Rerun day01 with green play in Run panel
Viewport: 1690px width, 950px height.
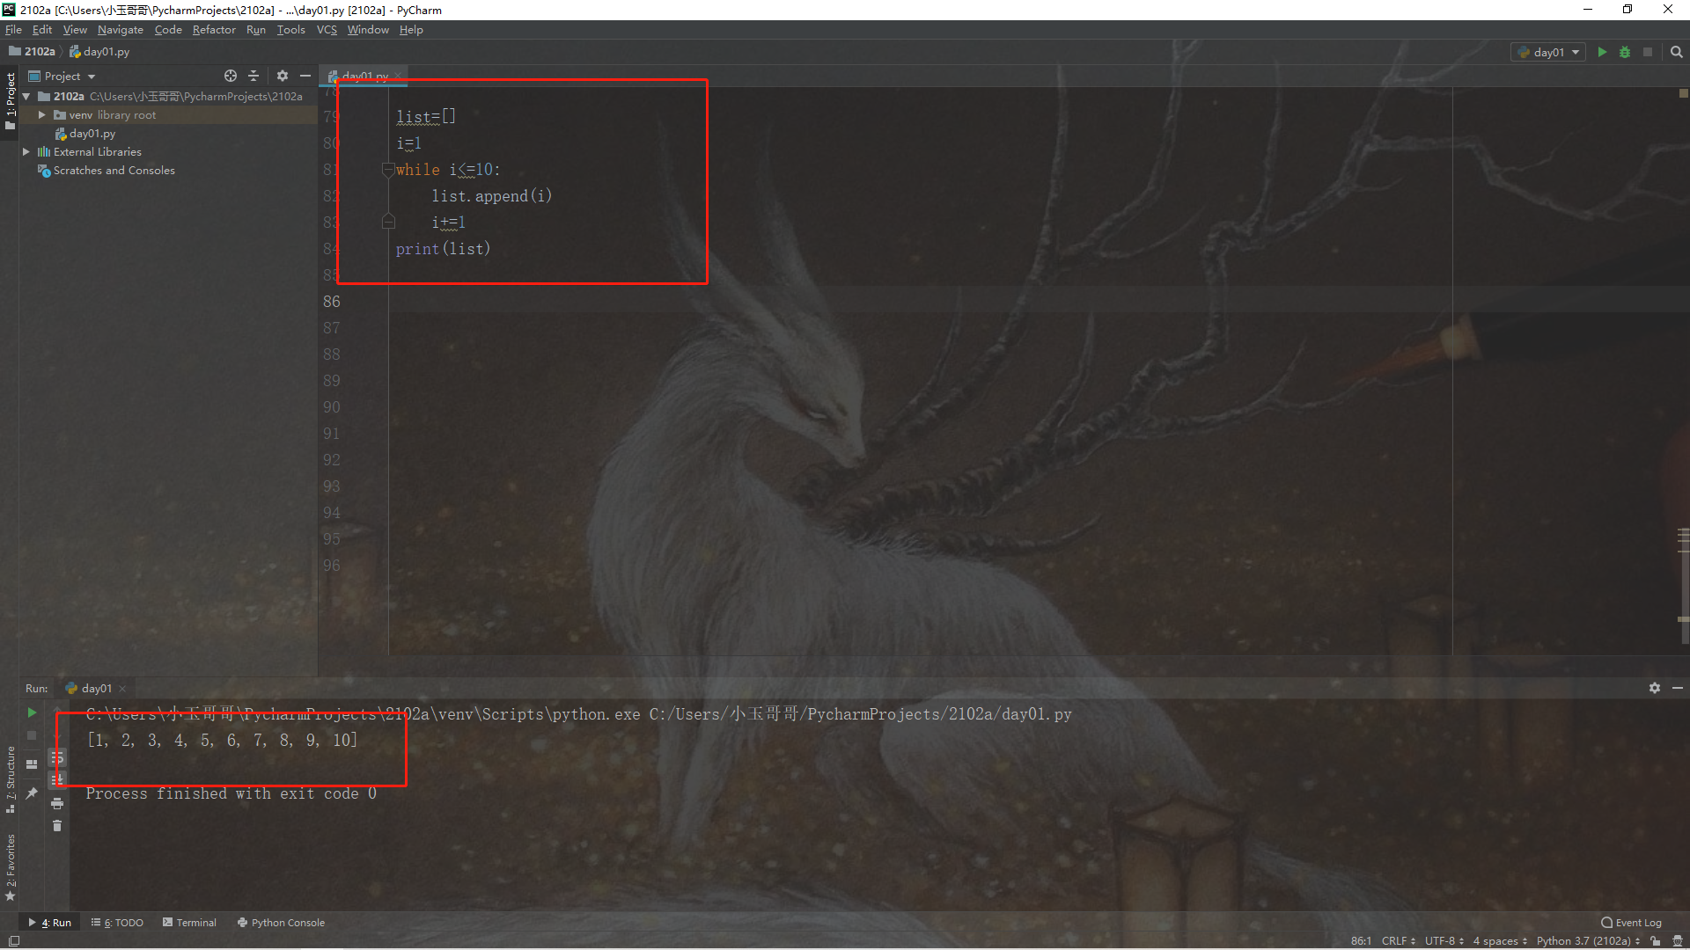32,712
